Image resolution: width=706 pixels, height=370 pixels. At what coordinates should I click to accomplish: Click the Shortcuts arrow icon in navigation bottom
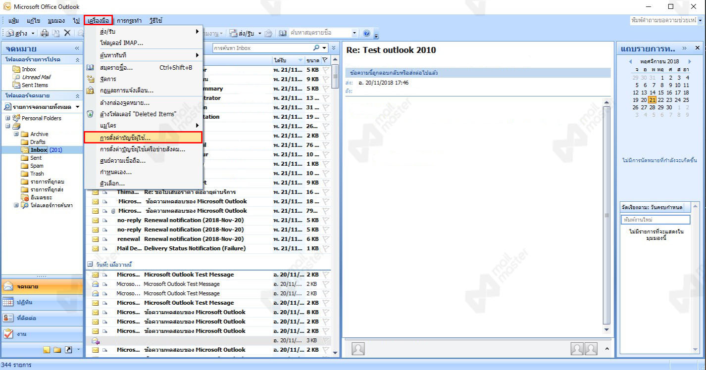pos(68,350)
